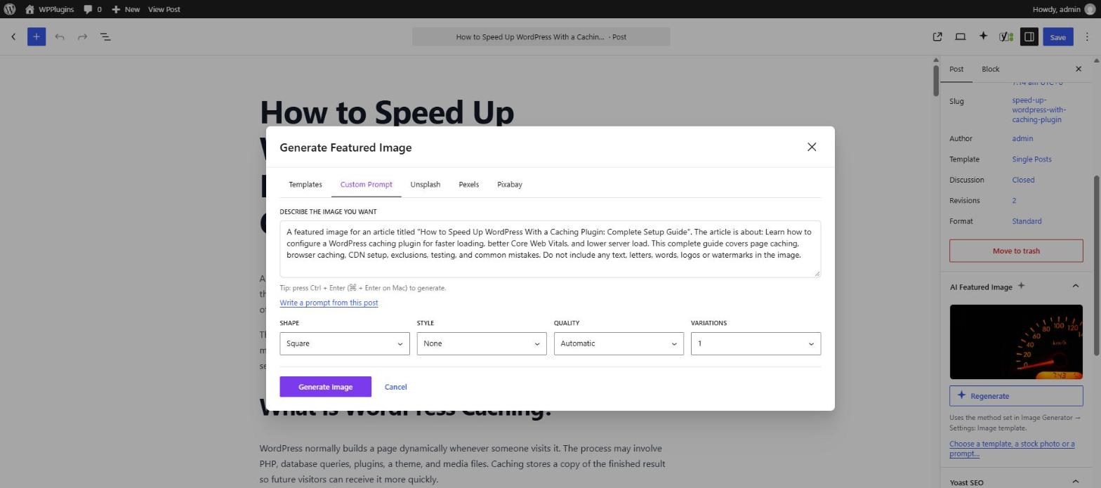This screenshot has height=488, width=1101.
Task: Select the Unsplash tab
Action: (426, 185)
